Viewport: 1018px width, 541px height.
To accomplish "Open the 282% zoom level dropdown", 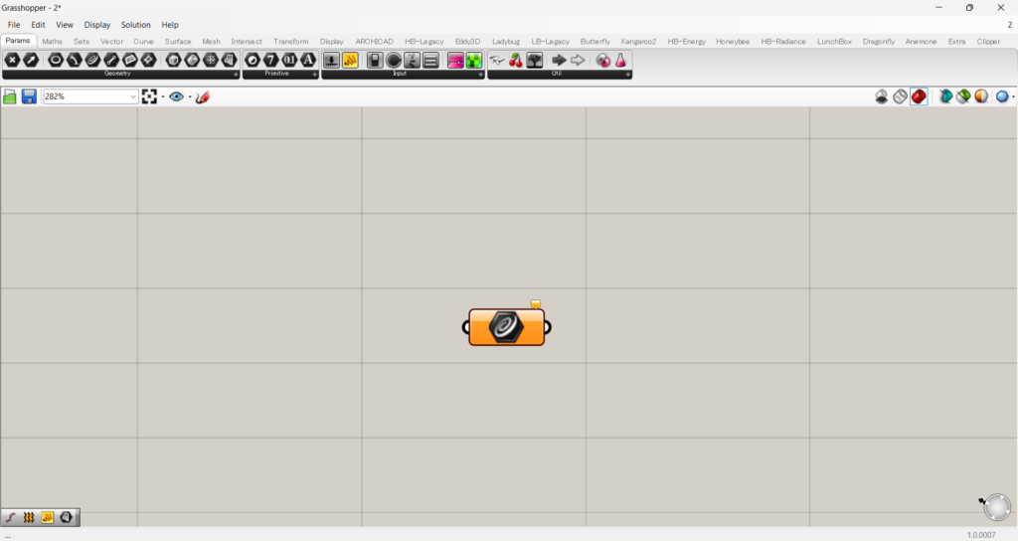I will click(133, 96).
